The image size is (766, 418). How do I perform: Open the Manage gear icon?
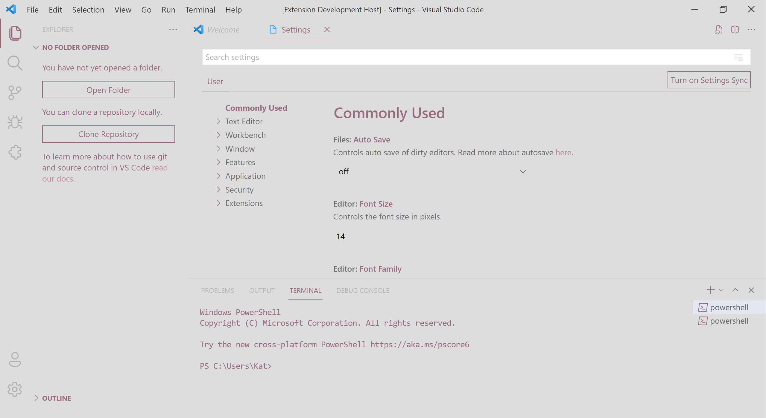pyautogui.click(x=15, y=389)
